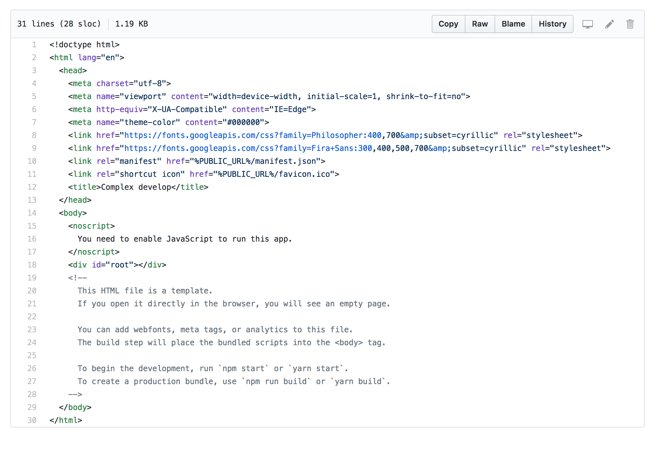View file History
This screenshot has width=657, height=456.
point(552,24)
